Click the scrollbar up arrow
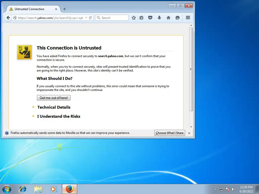259x194 pixels. coord(191,25)
